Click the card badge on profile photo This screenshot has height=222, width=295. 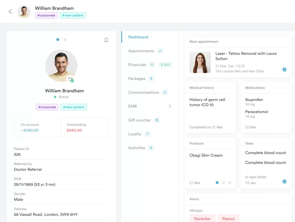click(71, 79)
